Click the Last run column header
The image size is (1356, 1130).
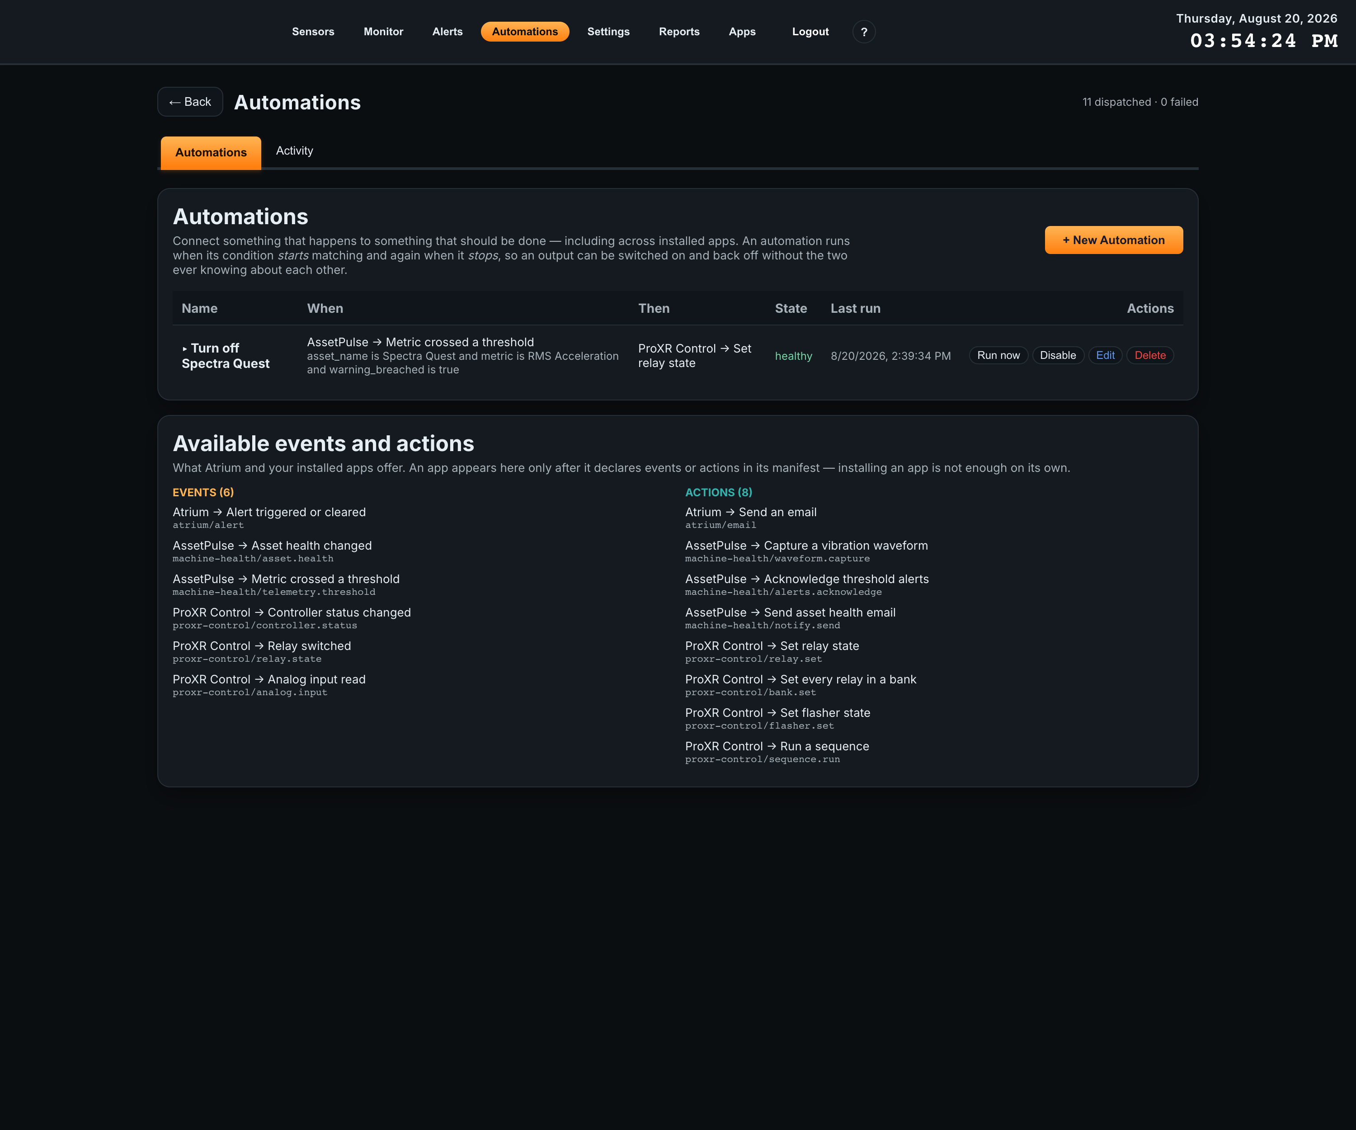click(x=856, y=308)
